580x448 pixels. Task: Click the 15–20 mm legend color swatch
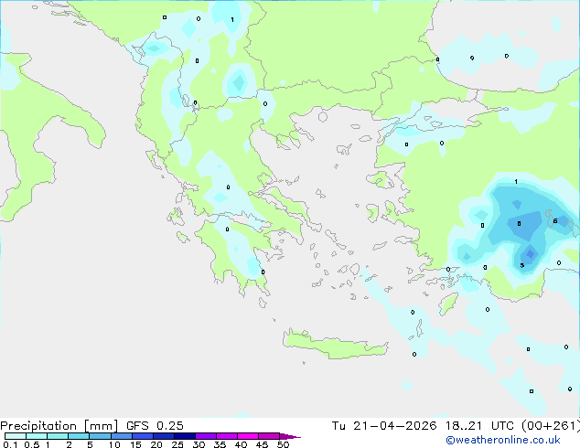coord(142,436)
